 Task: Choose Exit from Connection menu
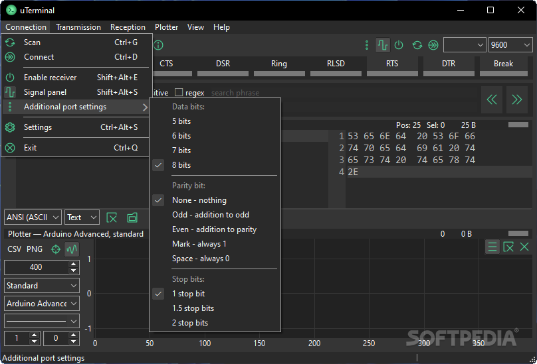coord(76,148)
